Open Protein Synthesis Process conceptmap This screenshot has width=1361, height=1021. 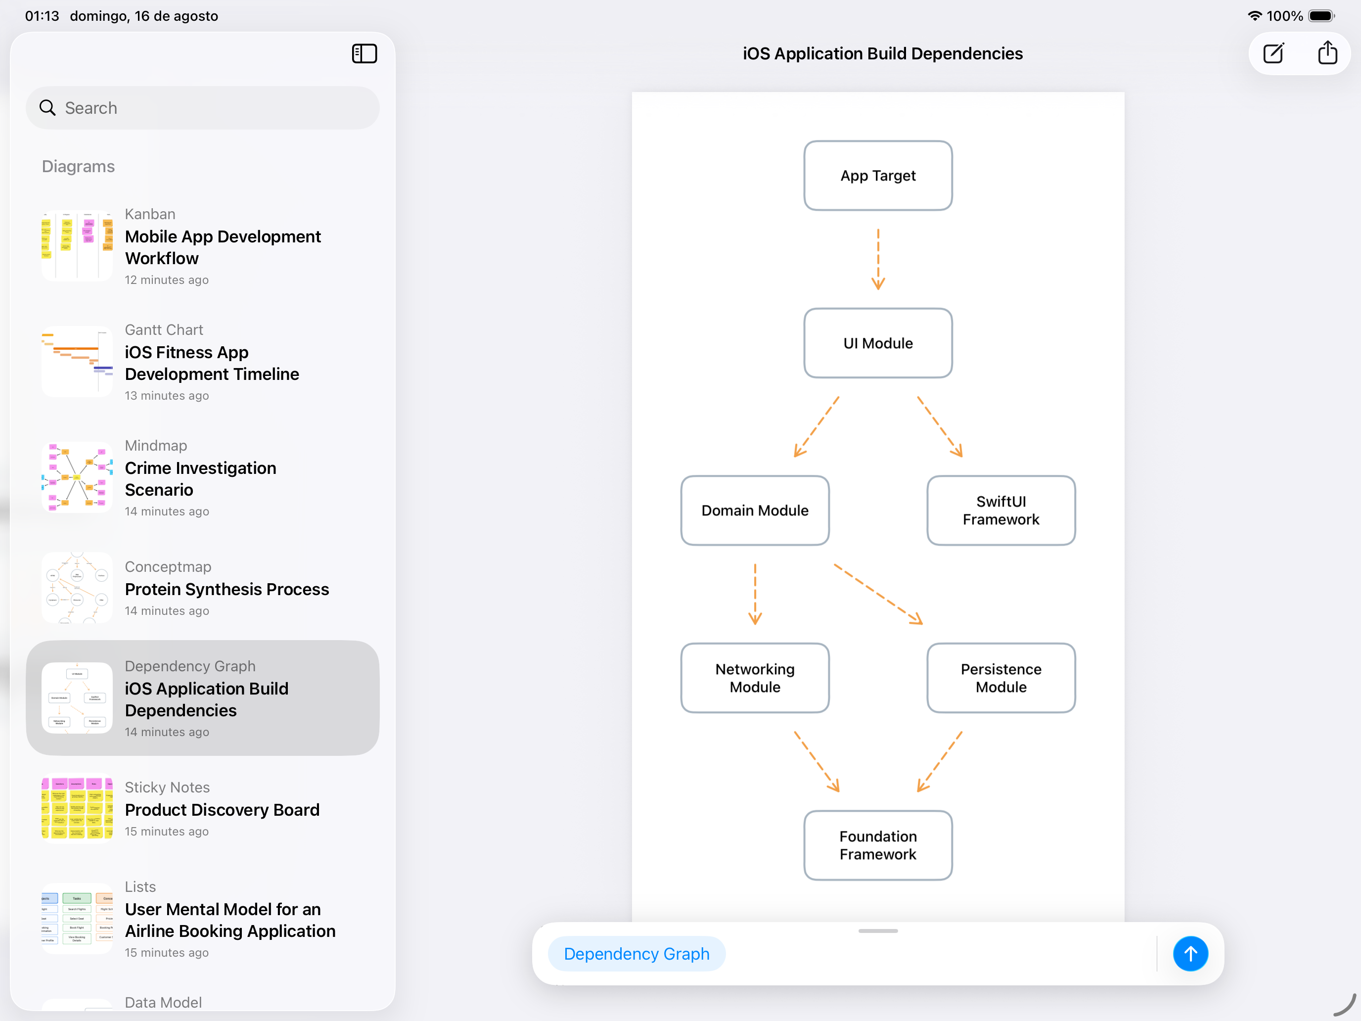point(202,588)
